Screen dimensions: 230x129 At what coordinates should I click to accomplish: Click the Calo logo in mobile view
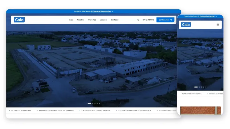click(186, 25)
